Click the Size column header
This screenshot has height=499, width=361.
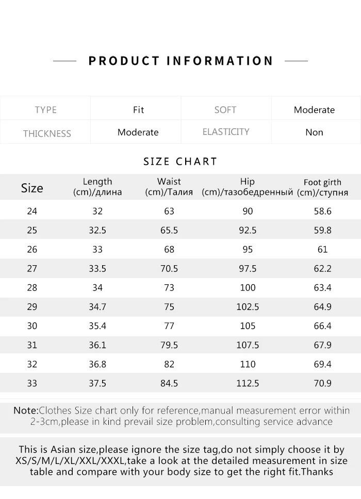click(32, 188)
